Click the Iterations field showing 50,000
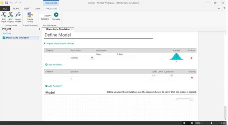 tap(45, 16)
